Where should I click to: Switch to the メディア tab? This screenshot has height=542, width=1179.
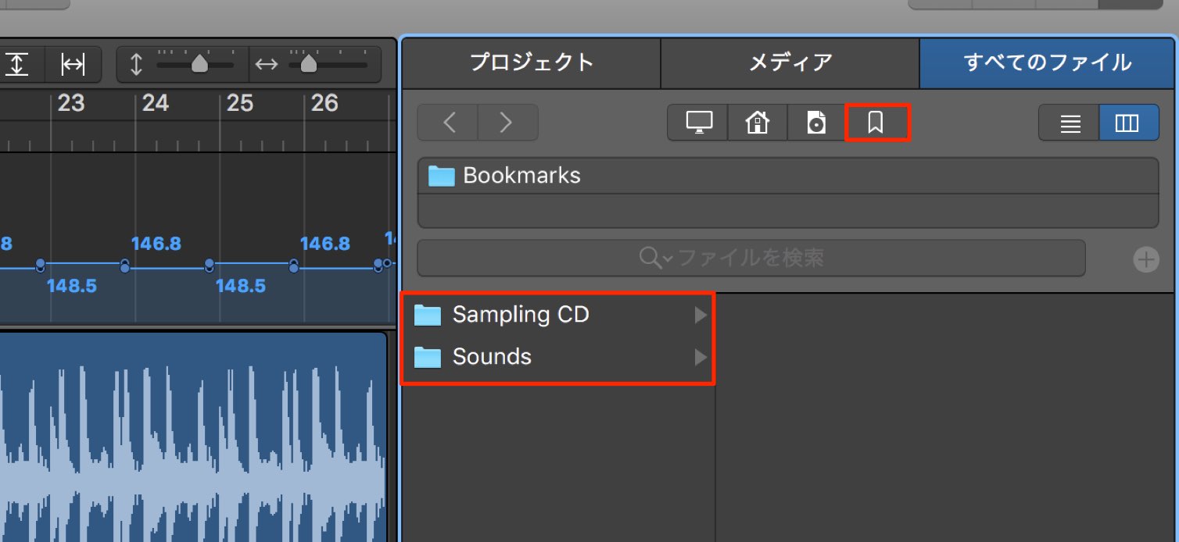790,62
